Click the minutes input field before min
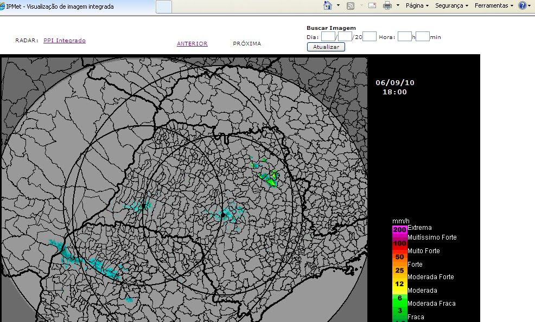This screenshot has width=535, height=322. tap(422, 36)
